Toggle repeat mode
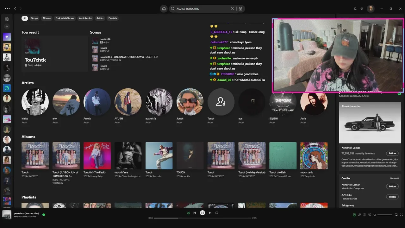Image resolution: width=405 pixels, height=228 pixels. [x=217, y=213]
